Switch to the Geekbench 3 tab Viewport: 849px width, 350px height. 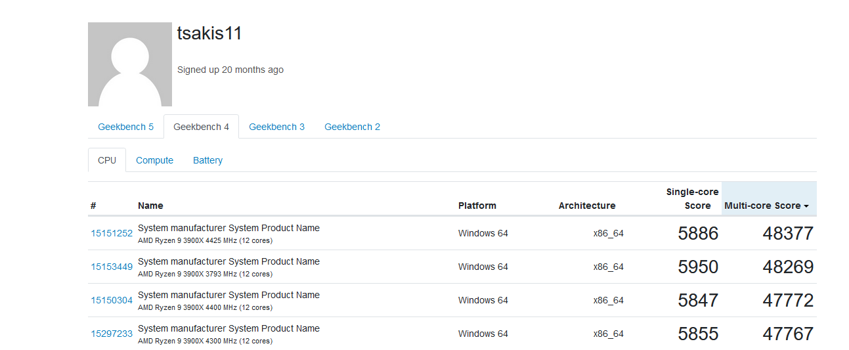(x=276, y=127)
